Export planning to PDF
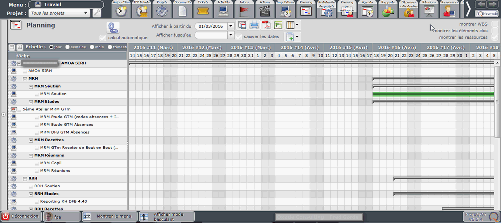Screen dimensions: 501x223 pyautogui.click(x=267, y=25)
